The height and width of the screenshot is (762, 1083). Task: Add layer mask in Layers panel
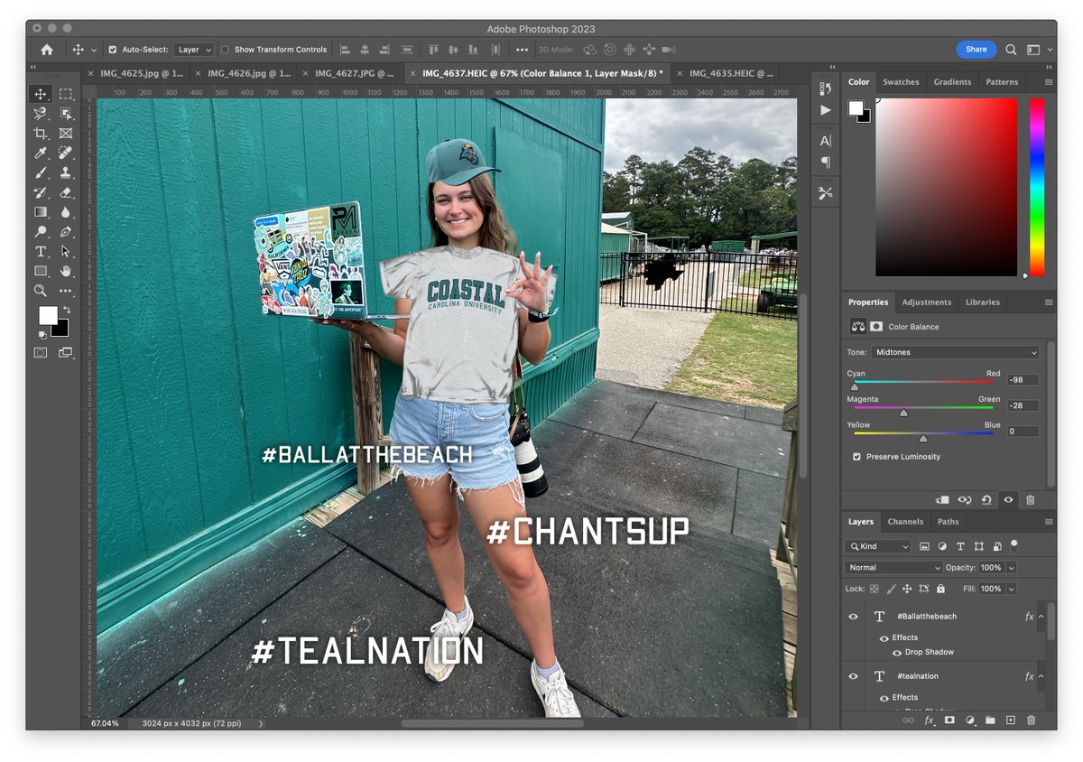click(x=949, y=720)
